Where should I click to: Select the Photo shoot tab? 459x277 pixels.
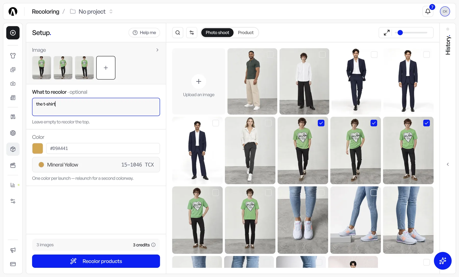point(217,33)
